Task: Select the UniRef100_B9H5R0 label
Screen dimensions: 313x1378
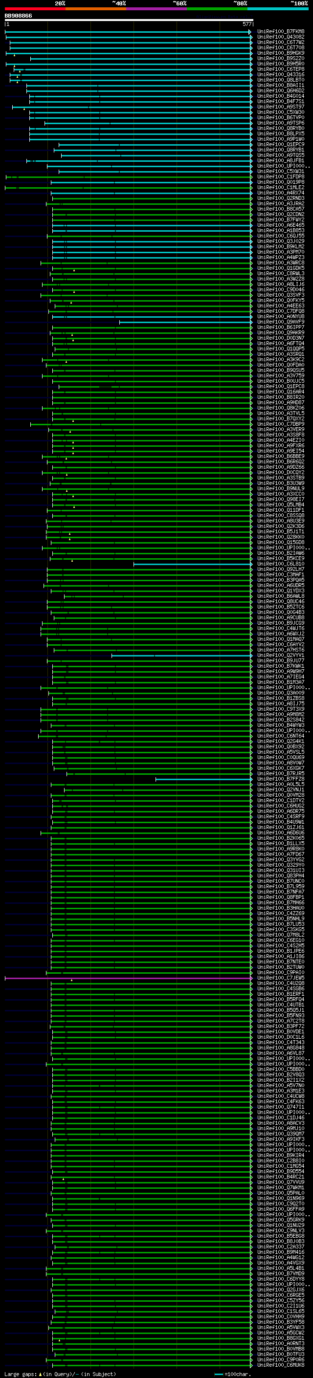Action: coord(281,64)
